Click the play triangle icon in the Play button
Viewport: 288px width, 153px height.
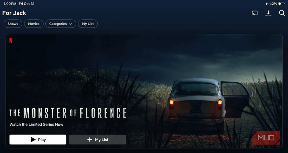(x=33, y=140)
